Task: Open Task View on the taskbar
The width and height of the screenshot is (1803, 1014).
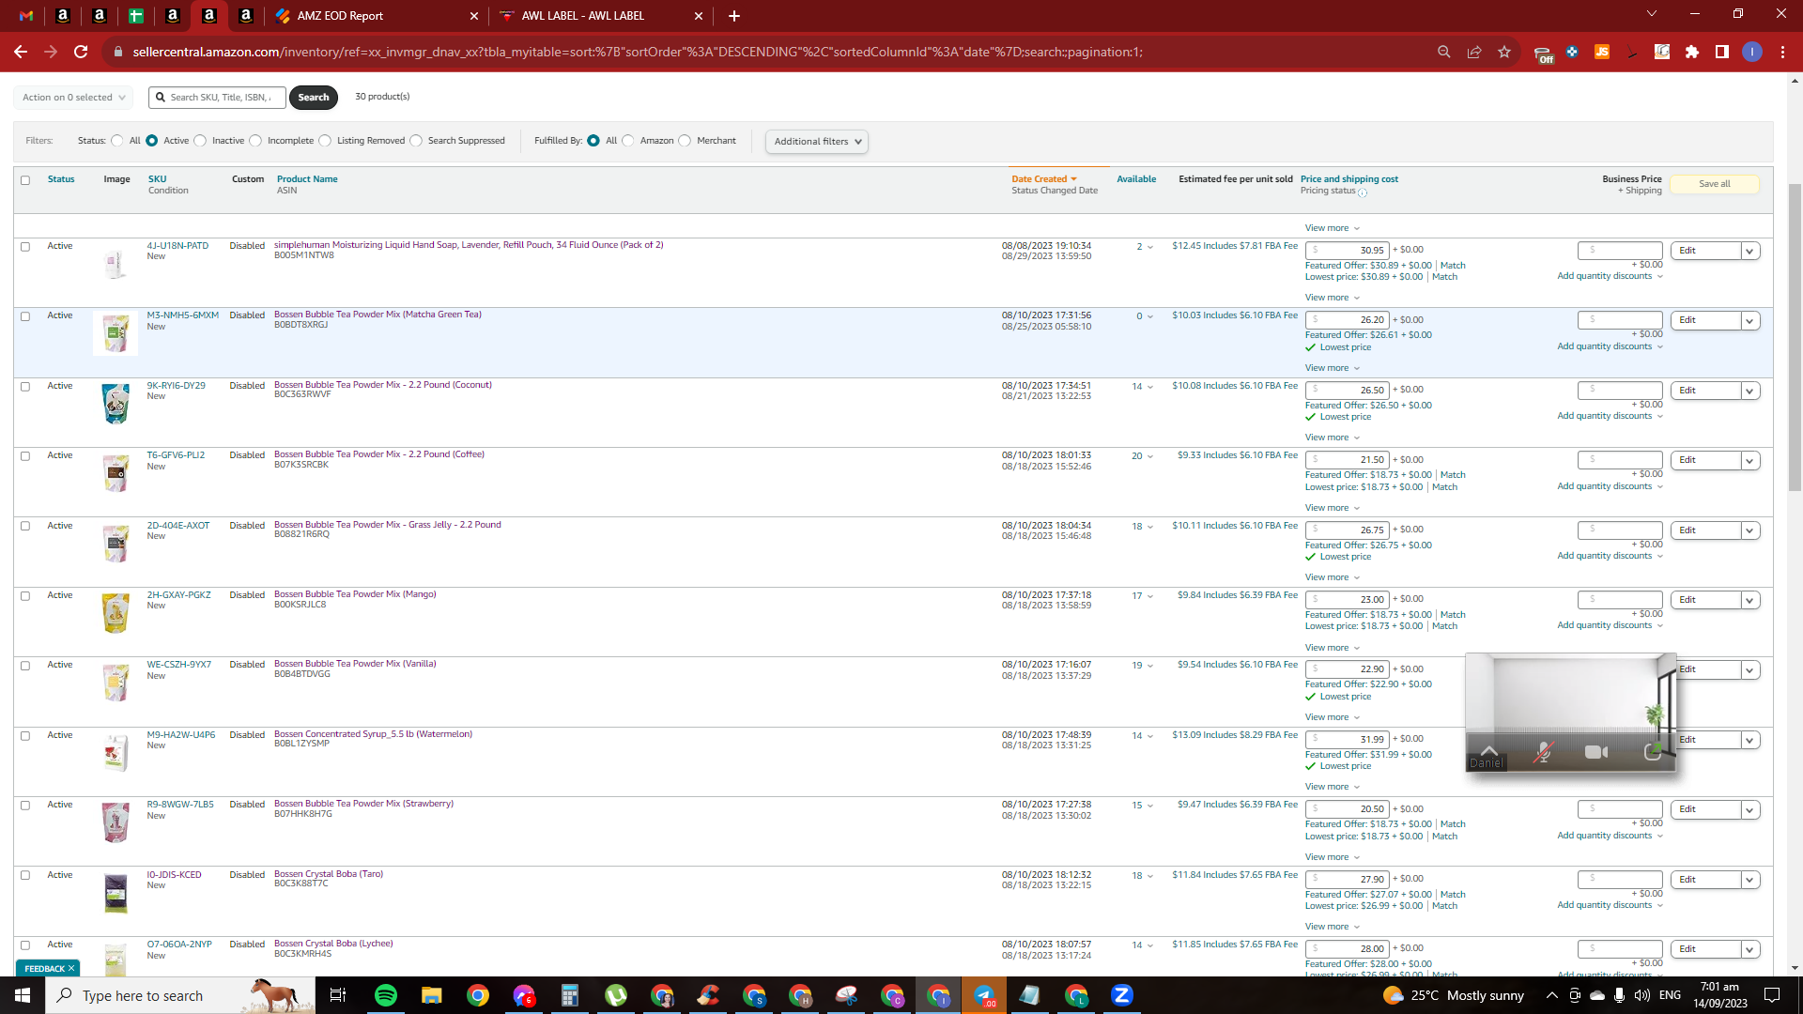Action: point(338,995)
